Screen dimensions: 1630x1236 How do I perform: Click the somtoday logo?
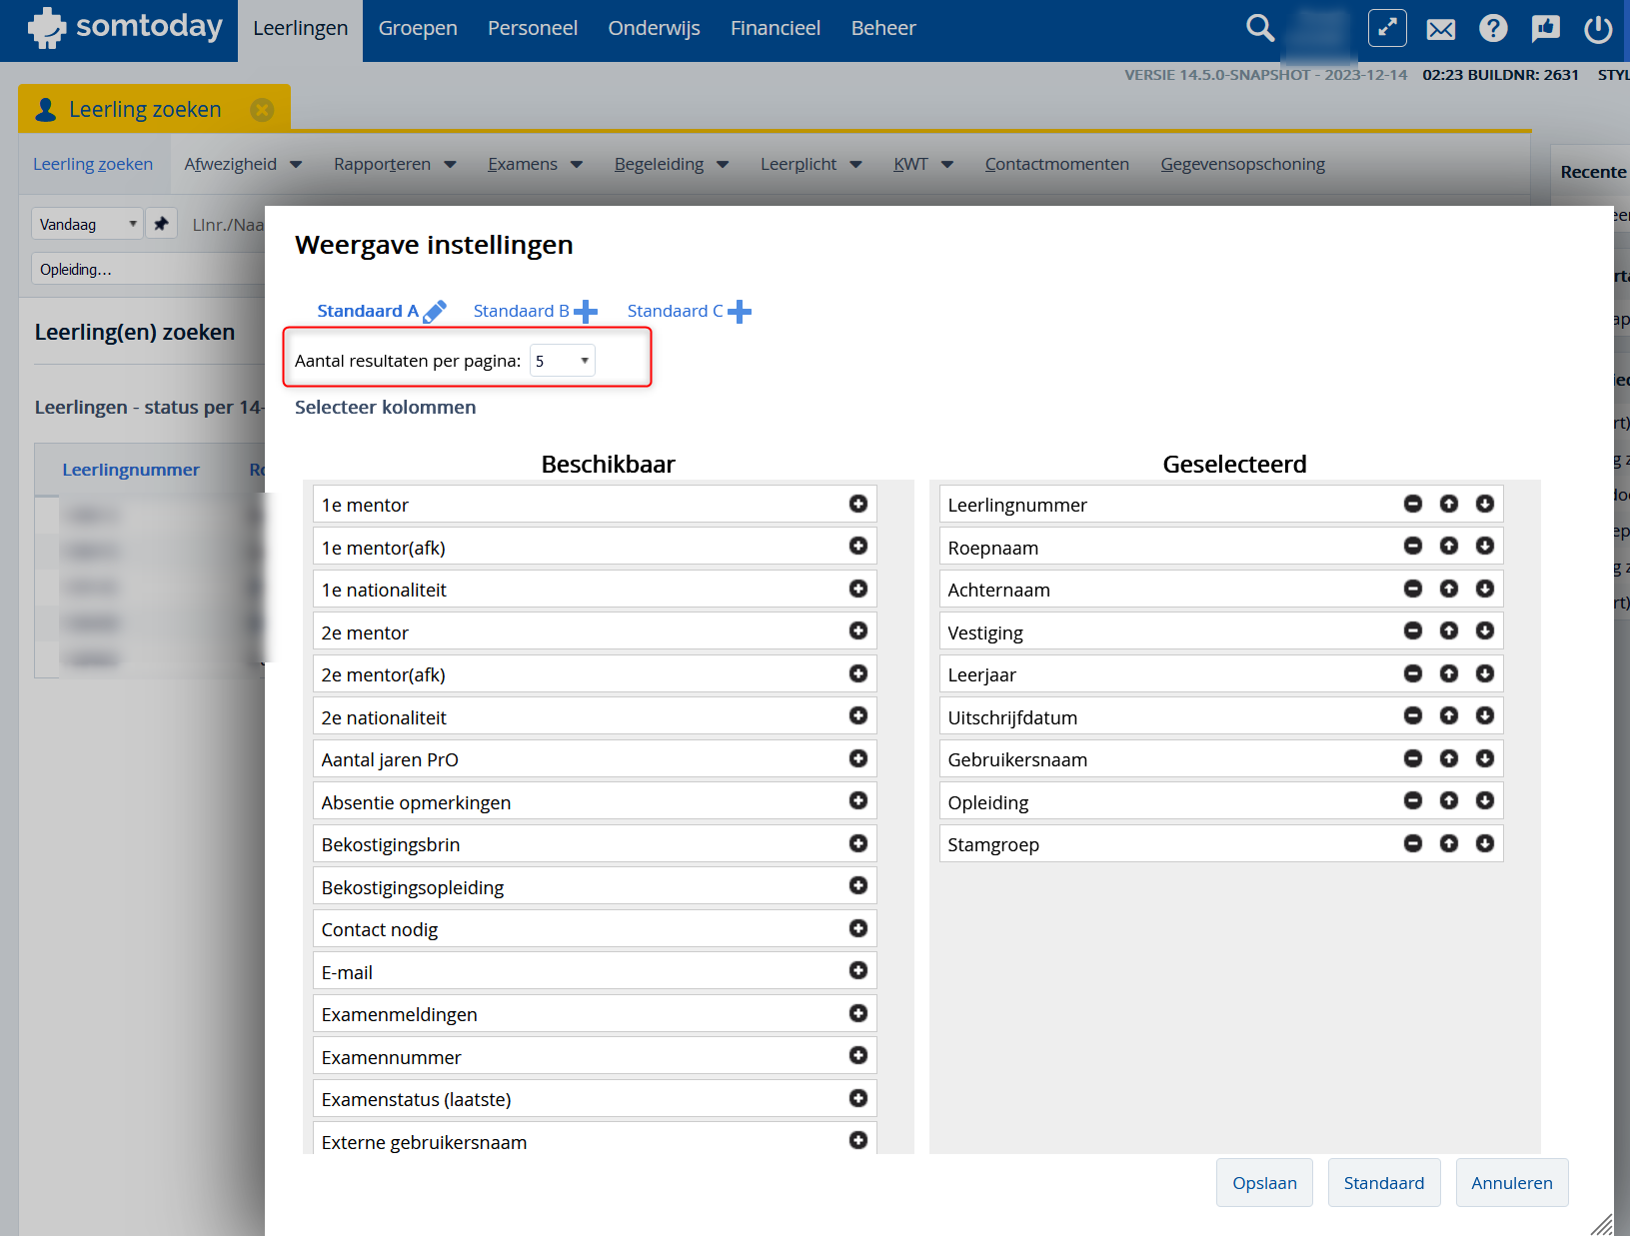pyautogui.click(x=124, y=28)
